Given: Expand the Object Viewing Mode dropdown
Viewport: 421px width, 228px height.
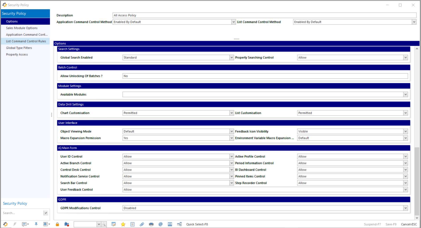Looking at the screenshot, I should tap(232, 131).
